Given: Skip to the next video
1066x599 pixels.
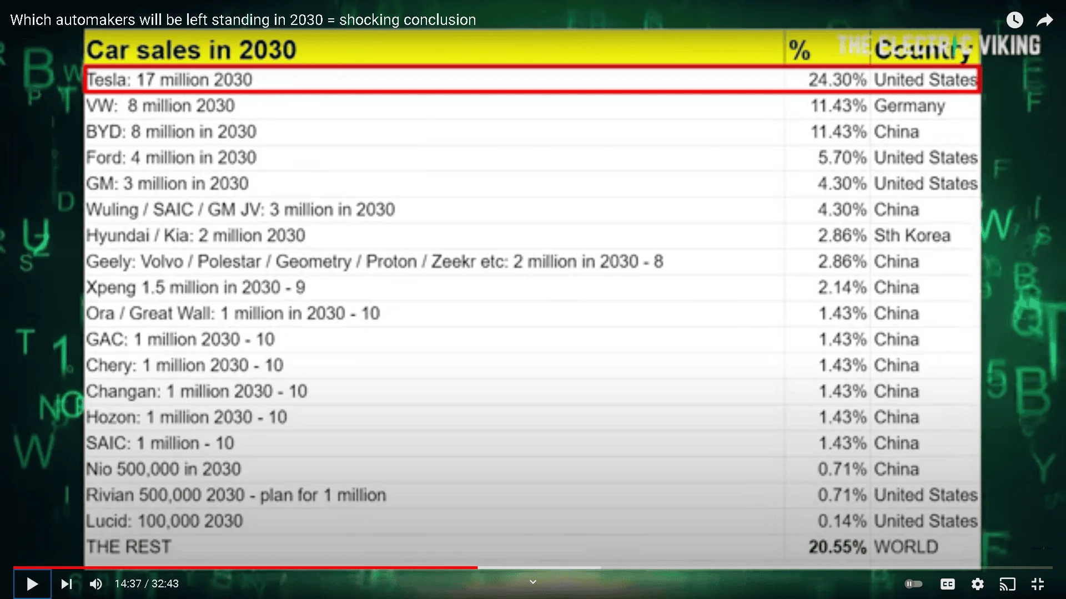Looking at the screenshot, I should coord(67,583).
